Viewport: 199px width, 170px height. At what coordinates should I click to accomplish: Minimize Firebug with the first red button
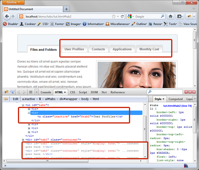[x=186, y=92]
